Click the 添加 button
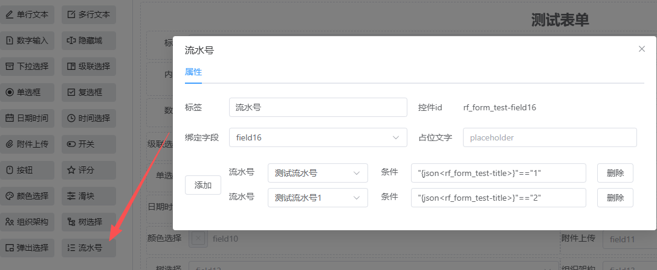 (203, 185)
